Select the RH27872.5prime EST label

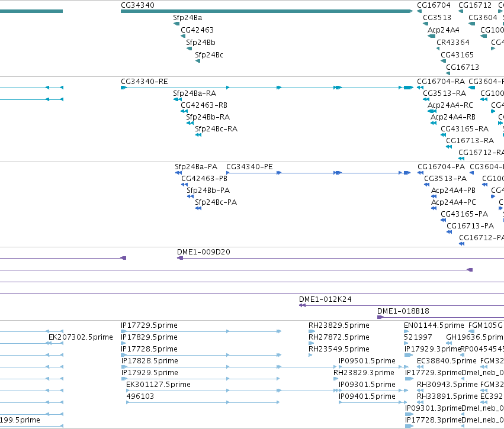(x=339, y=337)
